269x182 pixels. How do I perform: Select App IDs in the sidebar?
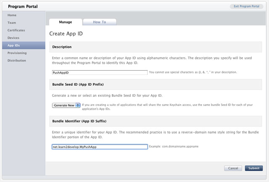tap(13, 45)
